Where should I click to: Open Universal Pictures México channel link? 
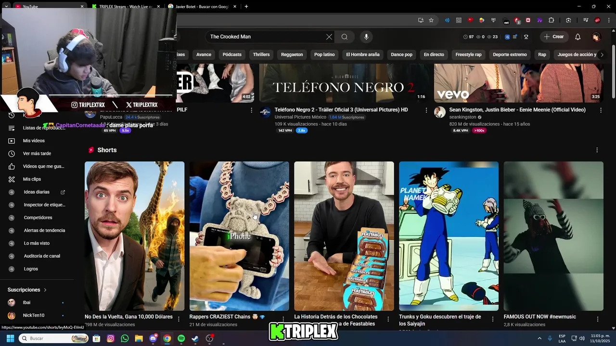[x=300, y=117]
